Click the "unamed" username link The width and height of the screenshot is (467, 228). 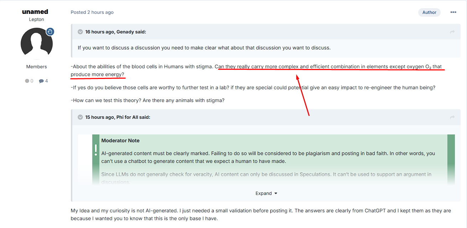click(x=35, y=12)
